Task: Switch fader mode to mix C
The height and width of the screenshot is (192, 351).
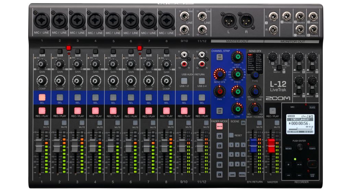Action: click(x=220, y=155)
